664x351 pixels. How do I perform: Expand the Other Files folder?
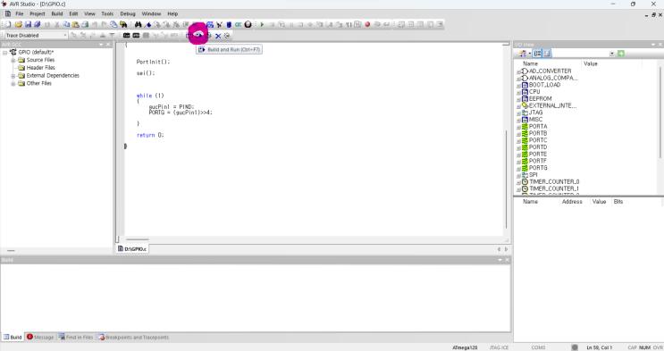click(x=13, y=84)
